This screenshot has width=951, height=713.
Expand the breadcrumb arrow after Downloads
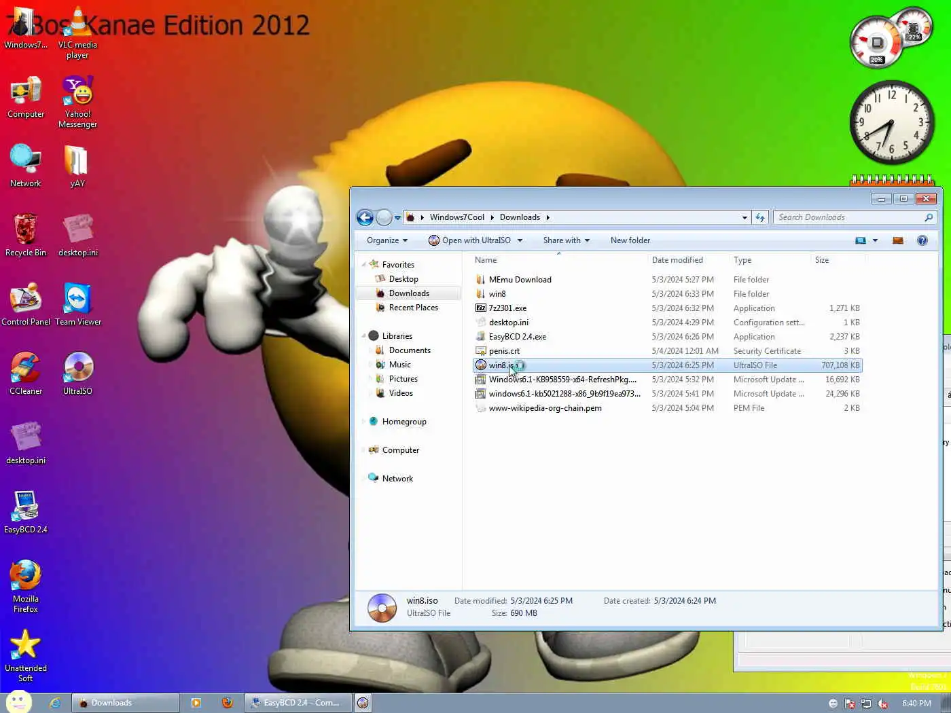tap(548, 217)
